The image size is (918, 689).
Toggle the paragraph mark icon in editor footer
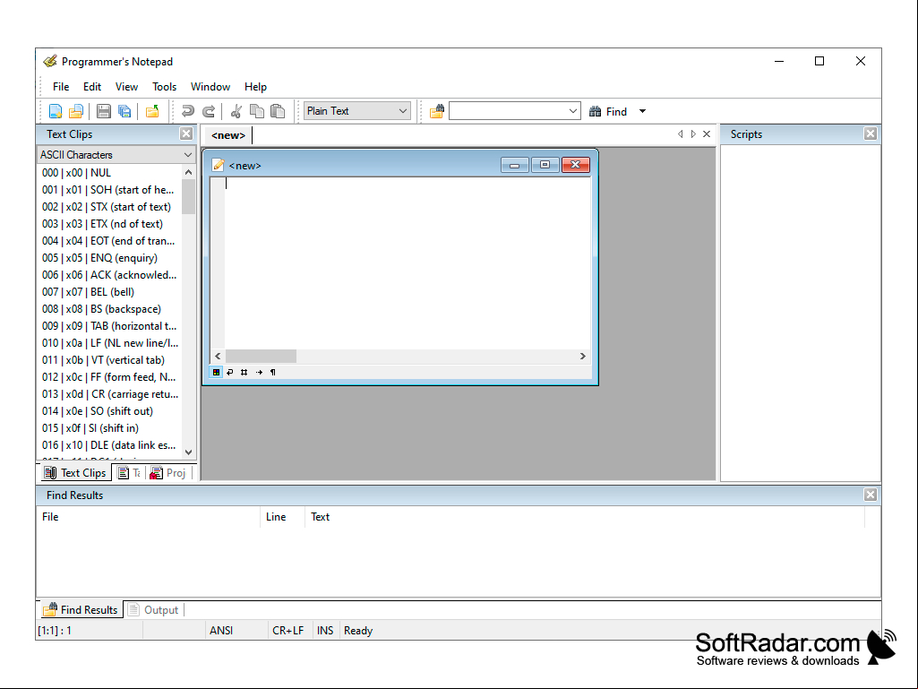point(273,372)
